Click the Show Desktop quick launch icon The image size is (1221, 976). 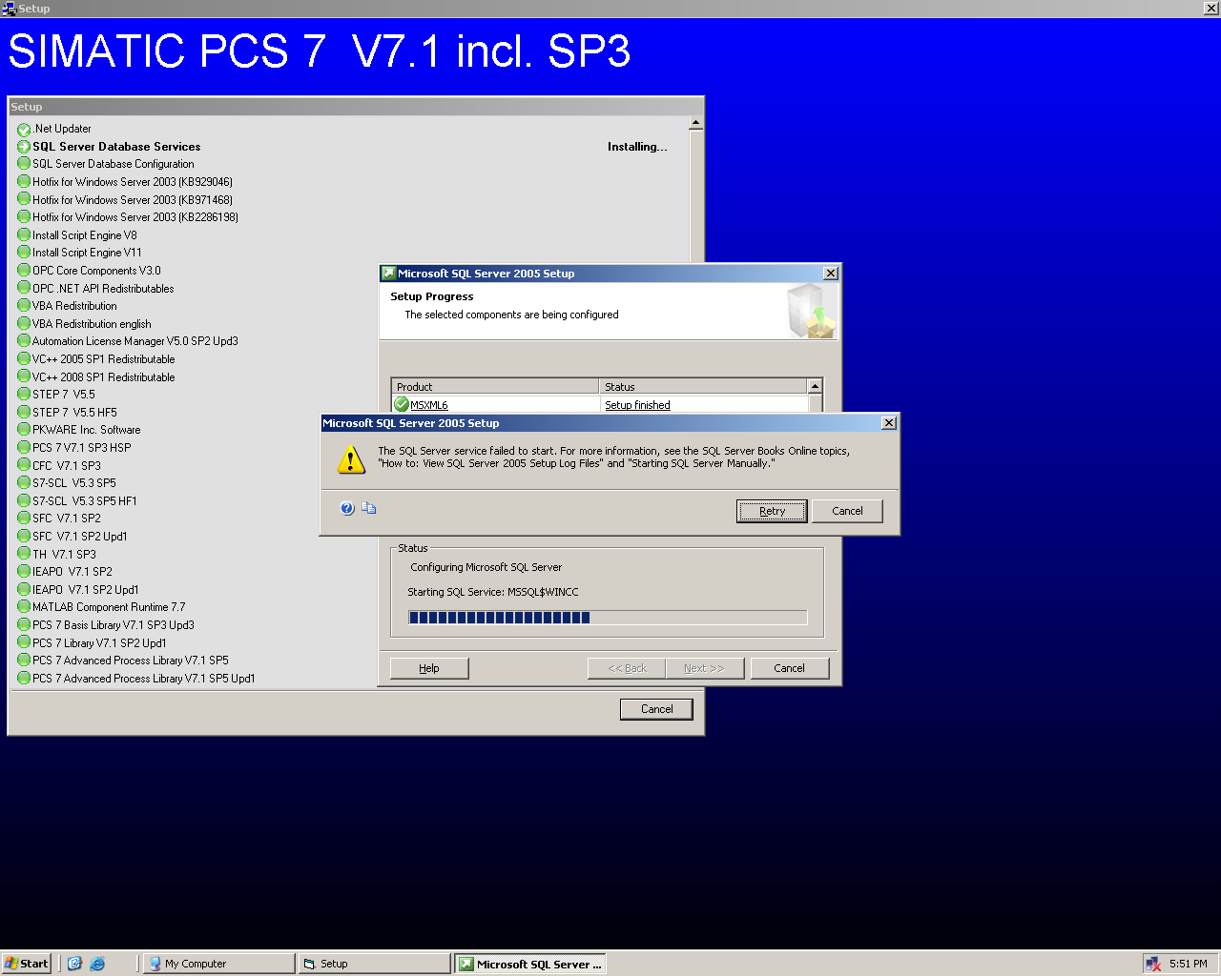tap(74, 964)
